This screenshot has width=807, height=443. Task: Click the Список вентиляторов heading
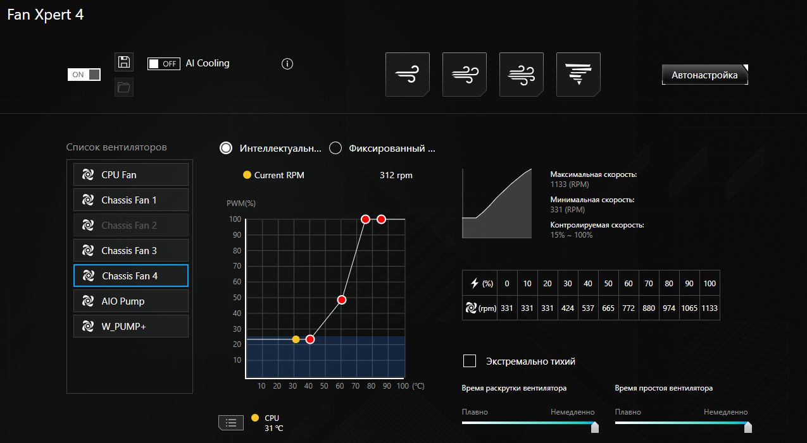coord(116,147)
